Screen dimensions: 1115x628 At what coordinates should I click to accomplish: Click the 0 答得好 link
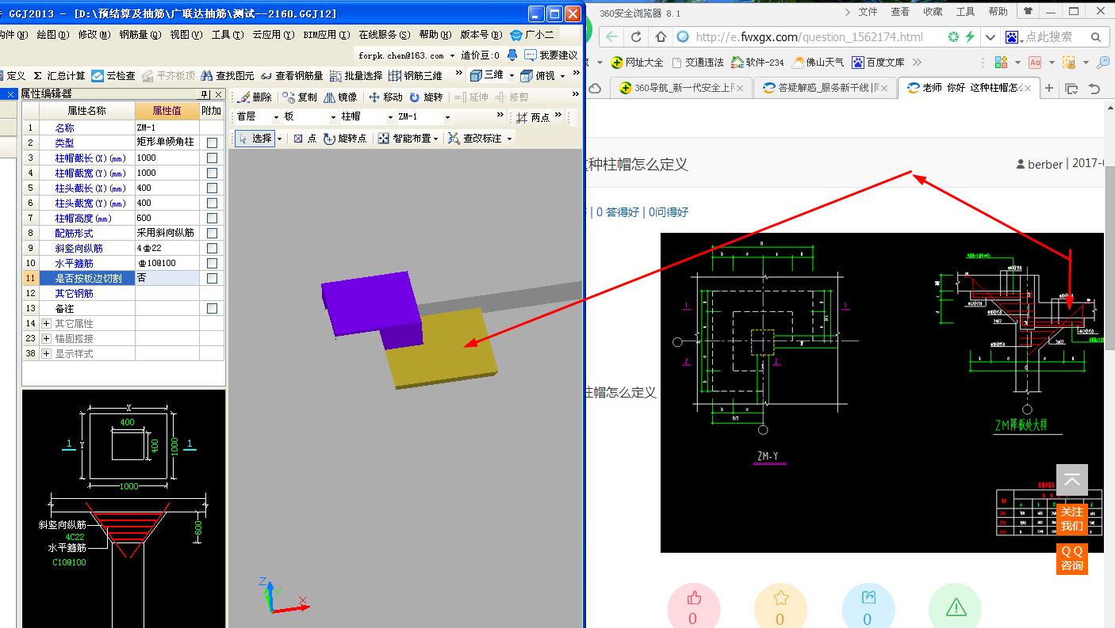pos(618,212)
